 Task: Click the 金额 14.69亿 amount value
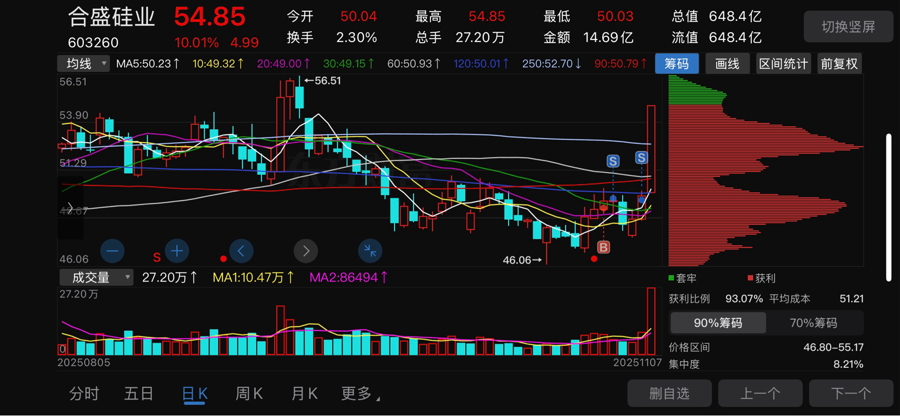[x=608, y=37]
